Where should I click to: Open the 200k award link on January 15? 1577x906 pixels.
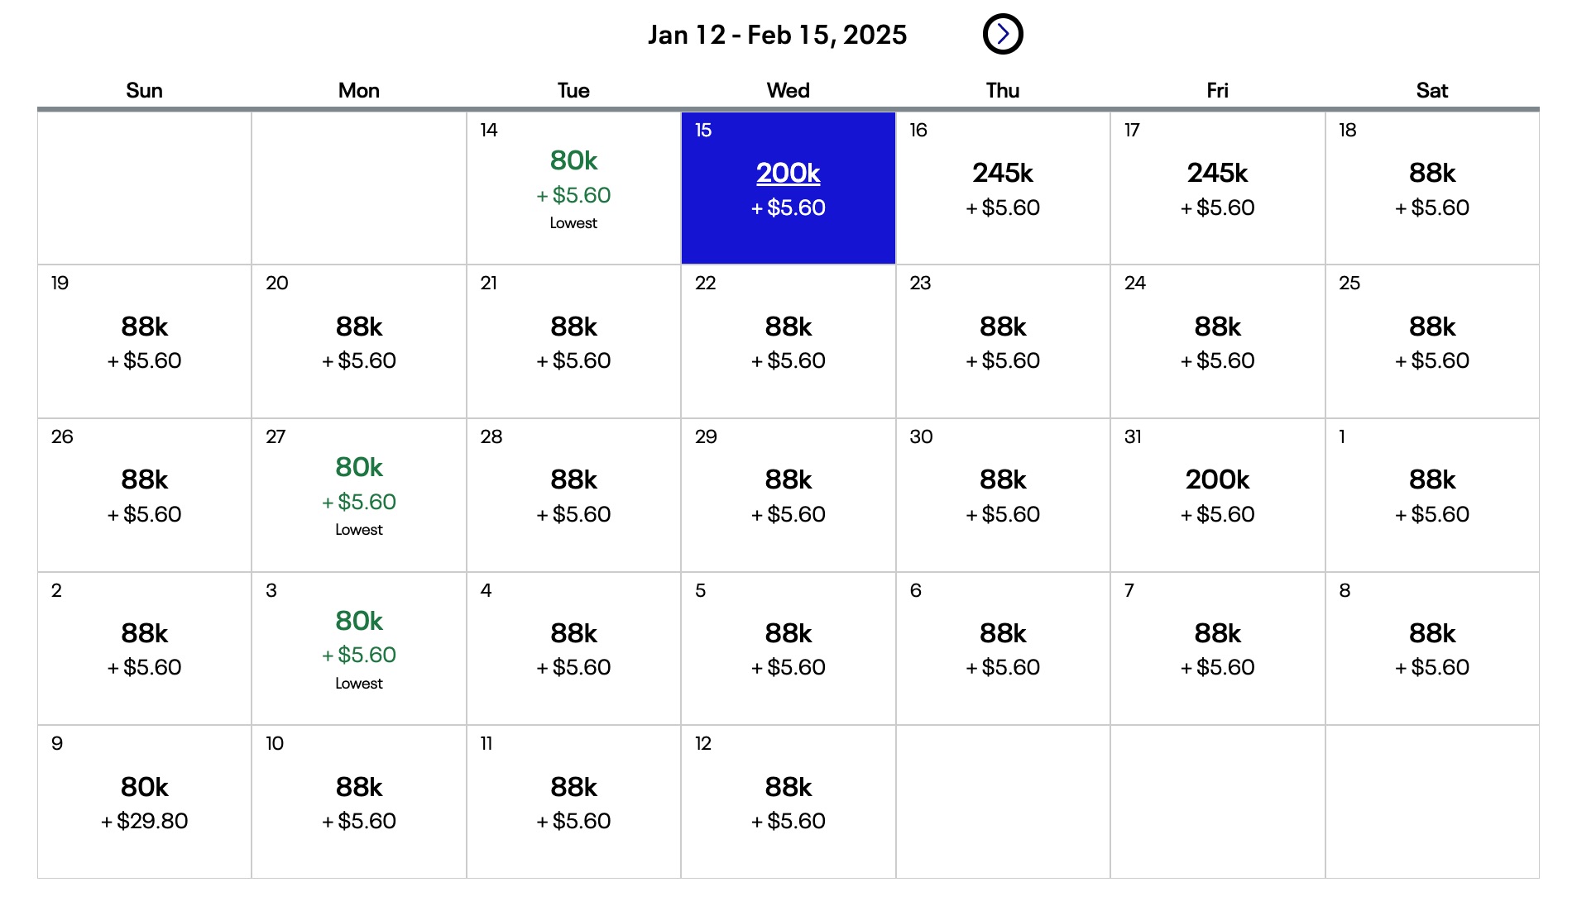786,173
